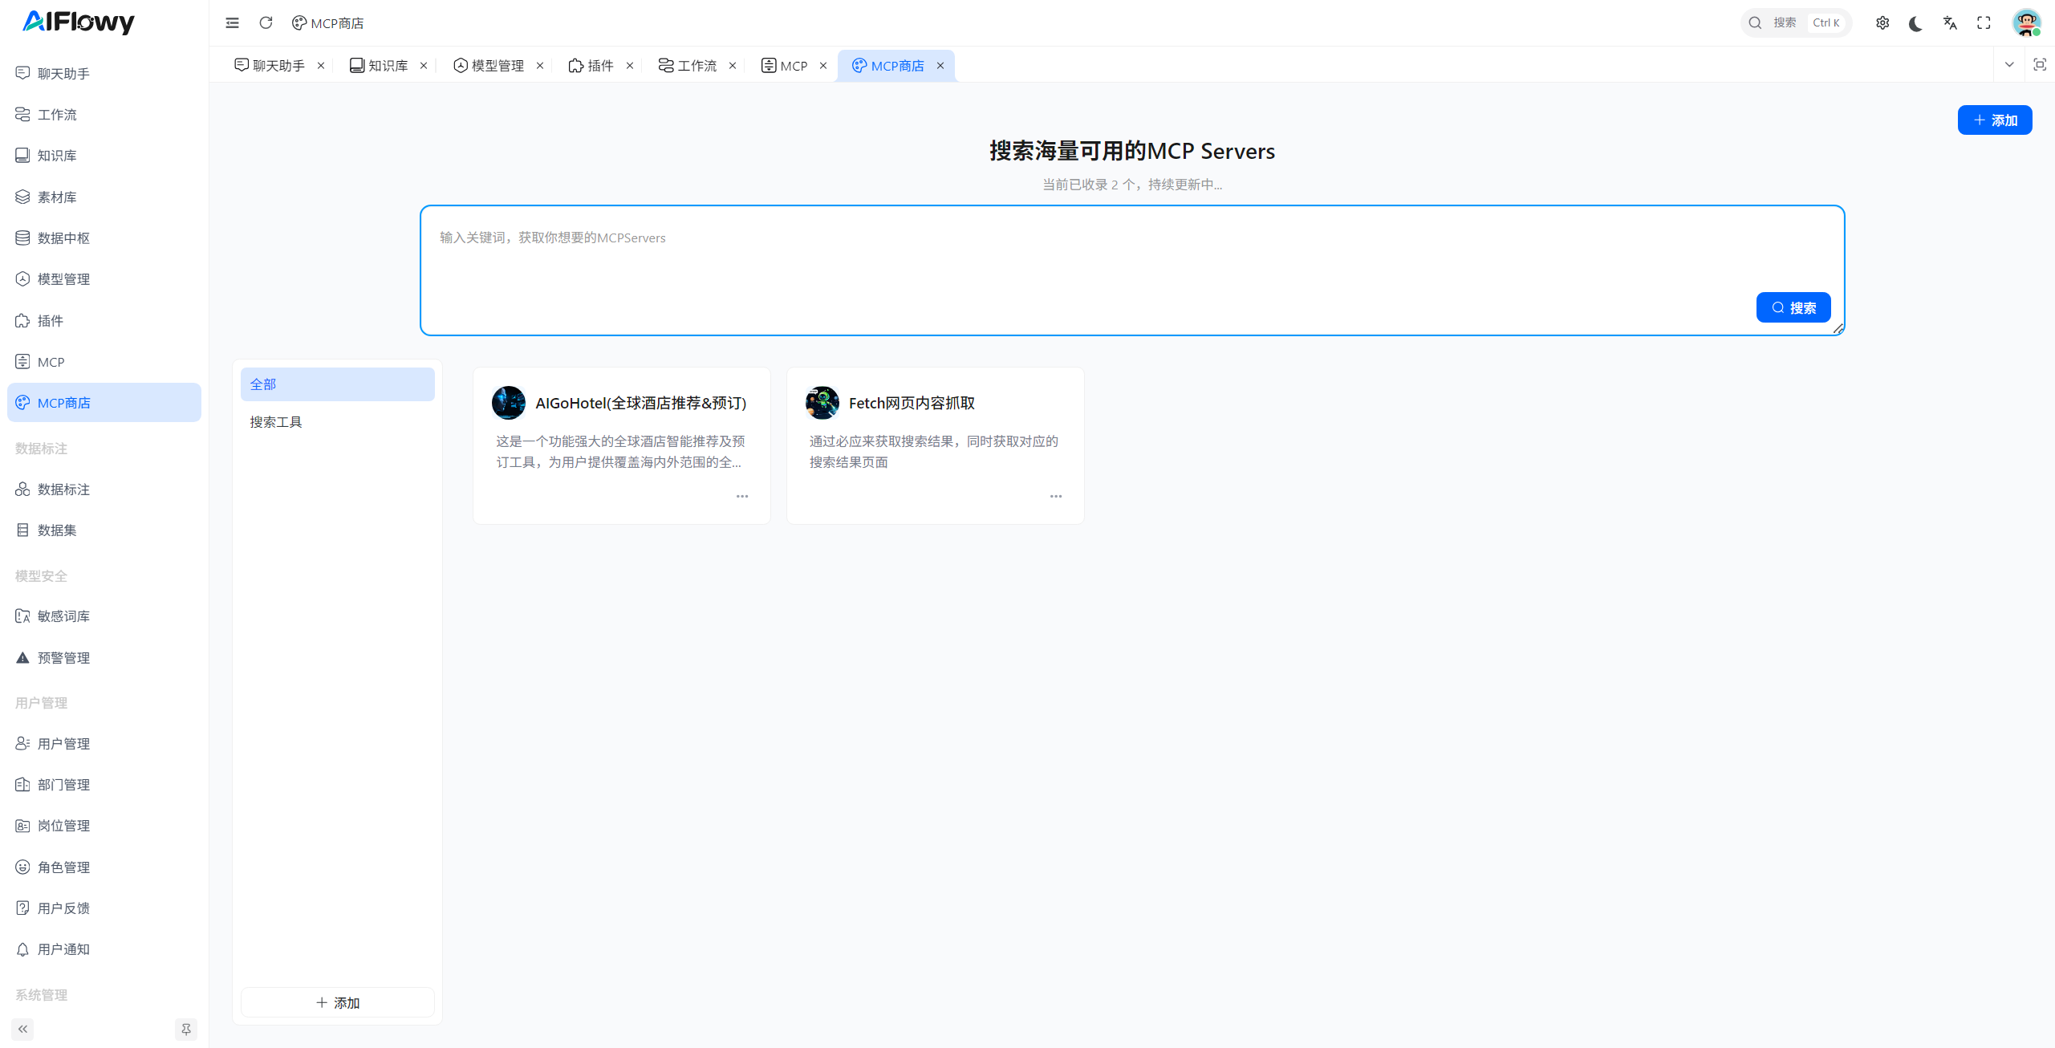This screenshot has width=2055, height=1048.
Task: Open 敏感词库 under 模型安全
Action: point(63,615)
